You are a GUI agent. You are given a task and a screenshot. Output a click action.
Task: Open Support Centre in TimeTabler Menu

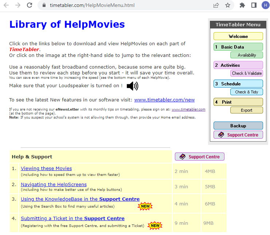pos(238,135)
